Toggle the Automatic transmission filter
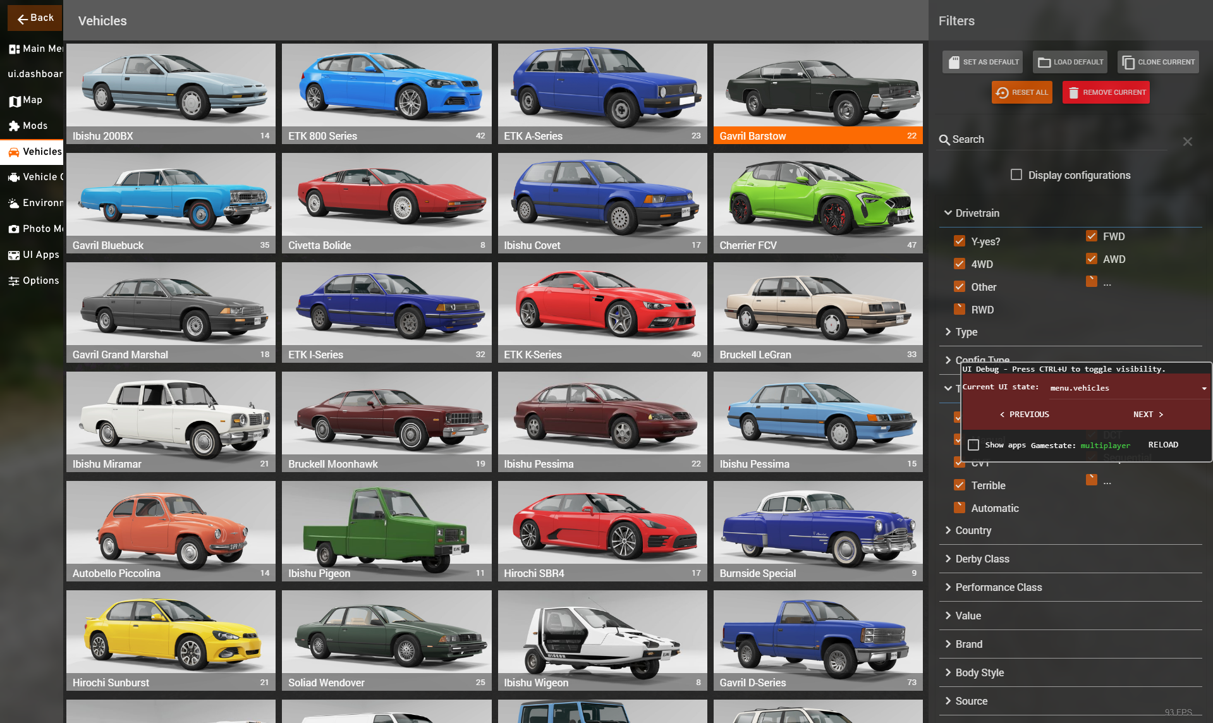Screen dimensions: 1213x723 (x=960, y=507)
